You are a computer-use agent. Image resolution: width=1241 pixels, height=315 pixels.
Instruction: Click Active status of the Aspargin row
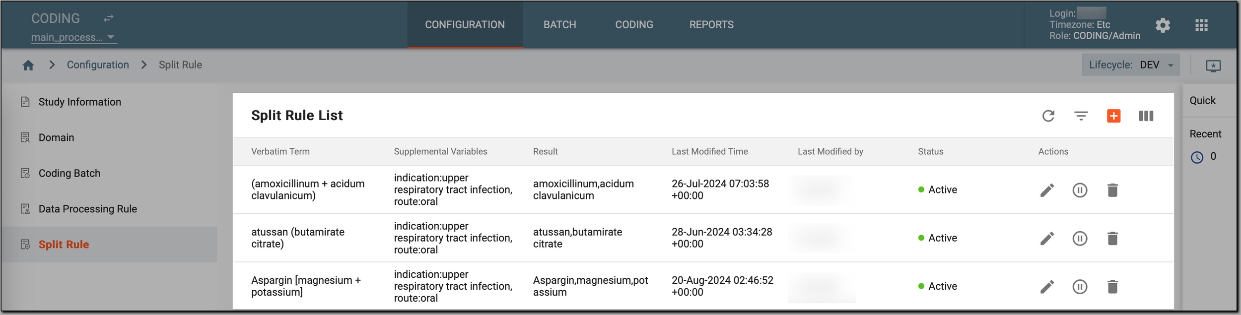[937, 286]
